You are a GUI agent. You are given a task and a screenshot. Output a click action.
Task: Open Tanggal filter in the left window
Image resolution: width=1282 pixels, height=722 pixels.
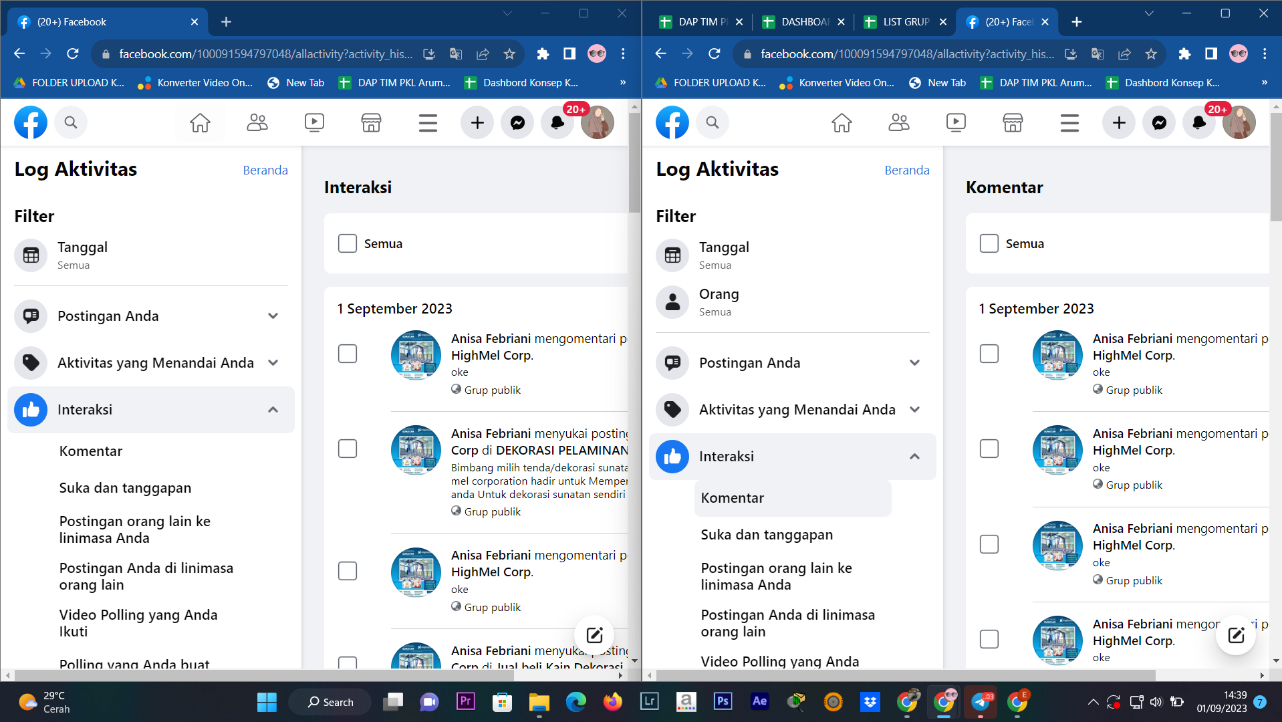pyautogui.click(x=151, y=255)
